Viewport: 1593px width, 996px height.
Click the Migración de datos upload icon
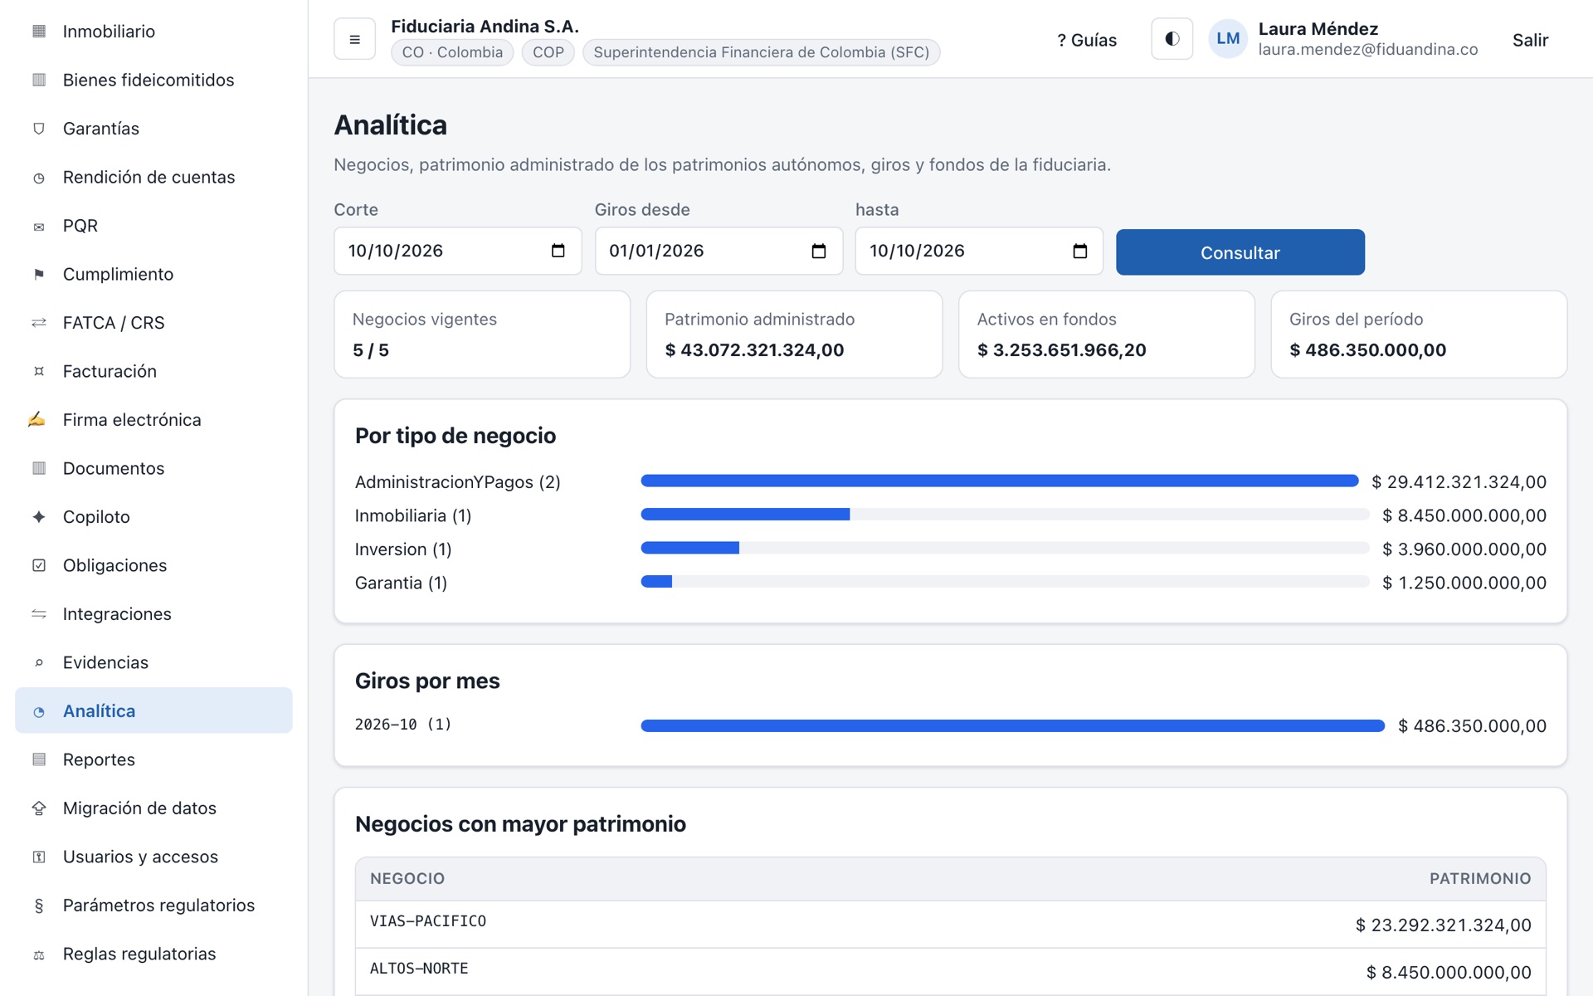click(x=39, y=808)
